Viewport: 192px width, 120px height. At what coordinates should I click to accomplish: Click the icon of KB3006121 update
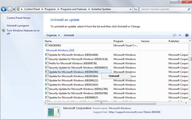tap(47, 80)
